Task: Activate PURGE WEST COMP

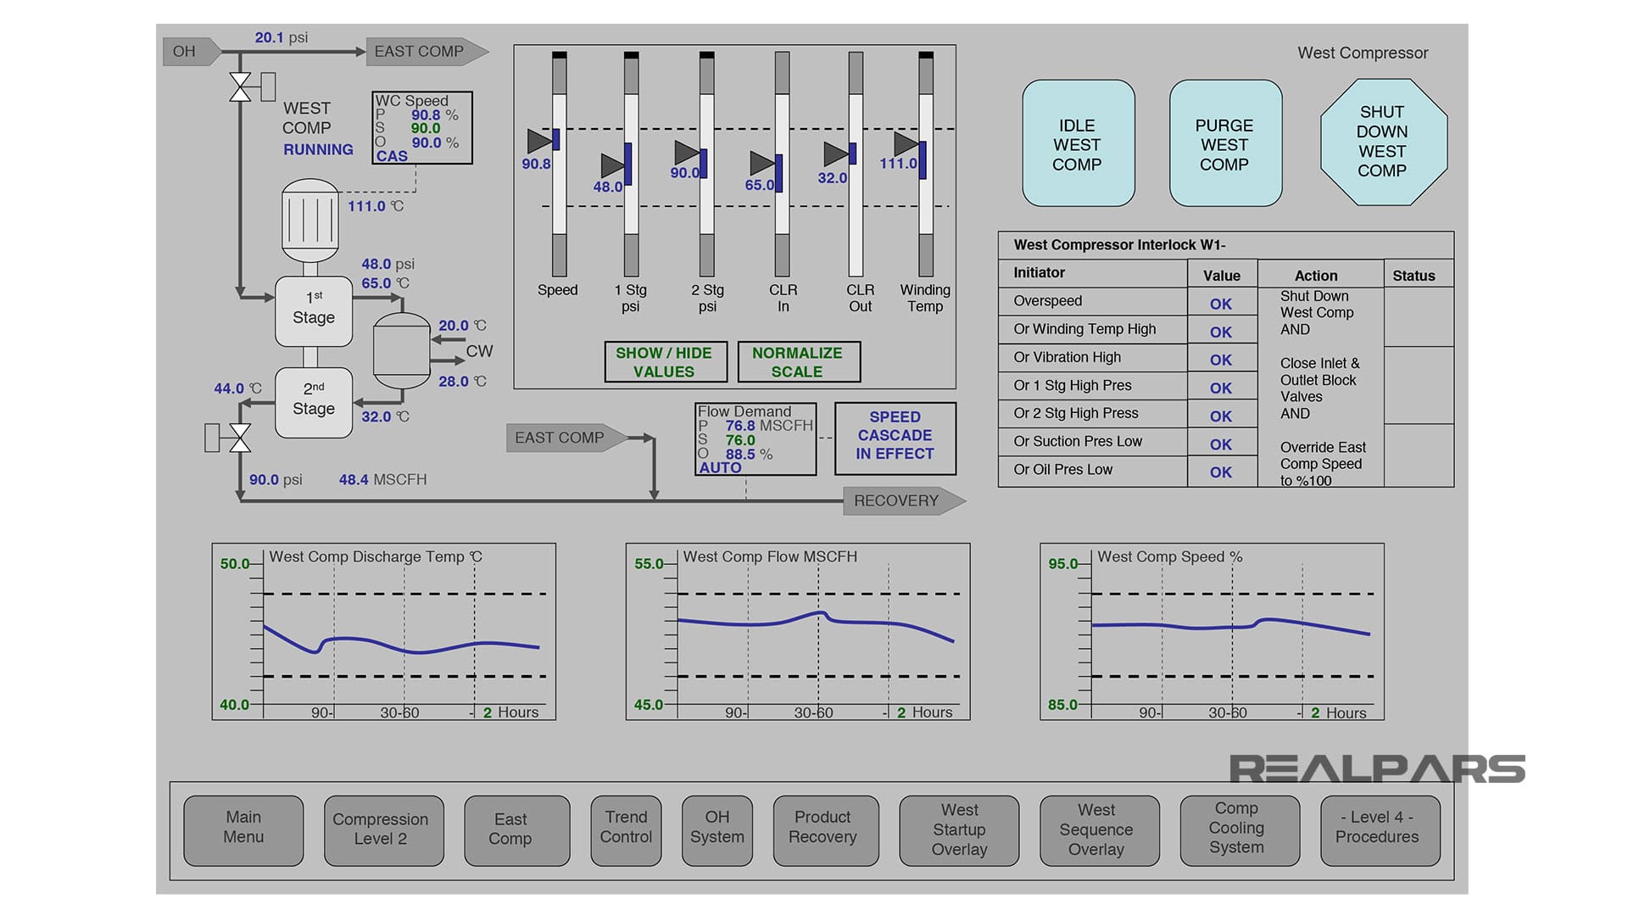Action: click(1224, 144)
